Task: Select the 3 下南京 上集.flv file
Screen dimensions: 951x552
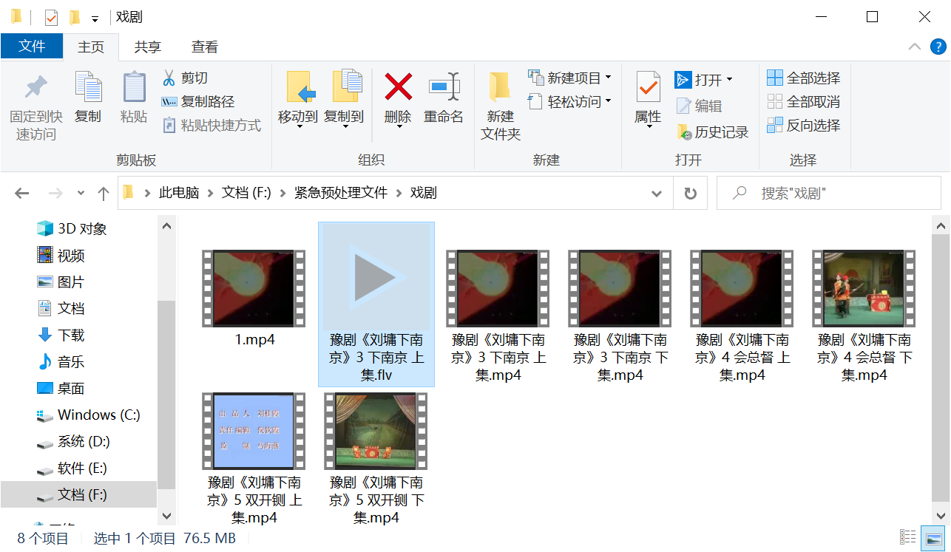Action: (x=376, y=304)
